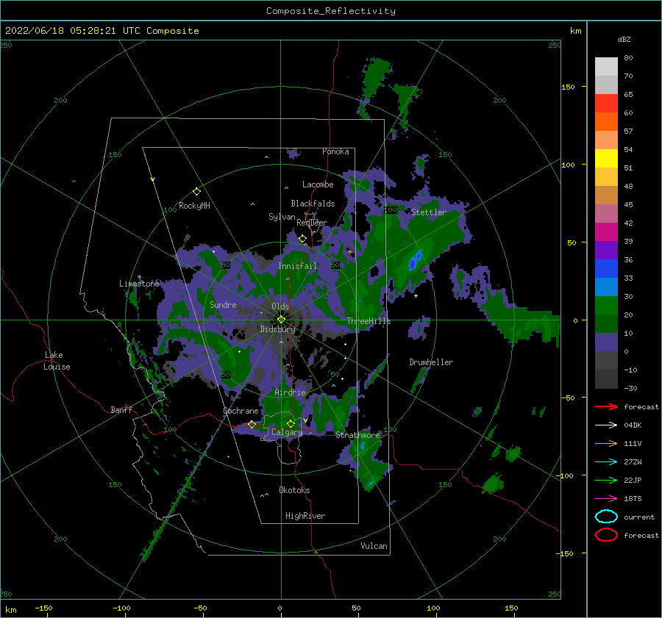Click the HighRiver label
Image resolution: width=662 pixels, height=618 pixels.
(305, 516)
